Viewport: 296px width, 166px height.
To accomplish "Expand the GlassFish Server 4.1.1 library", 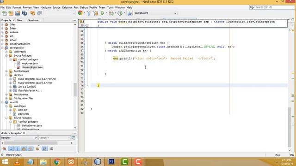I will pos(11,90).
